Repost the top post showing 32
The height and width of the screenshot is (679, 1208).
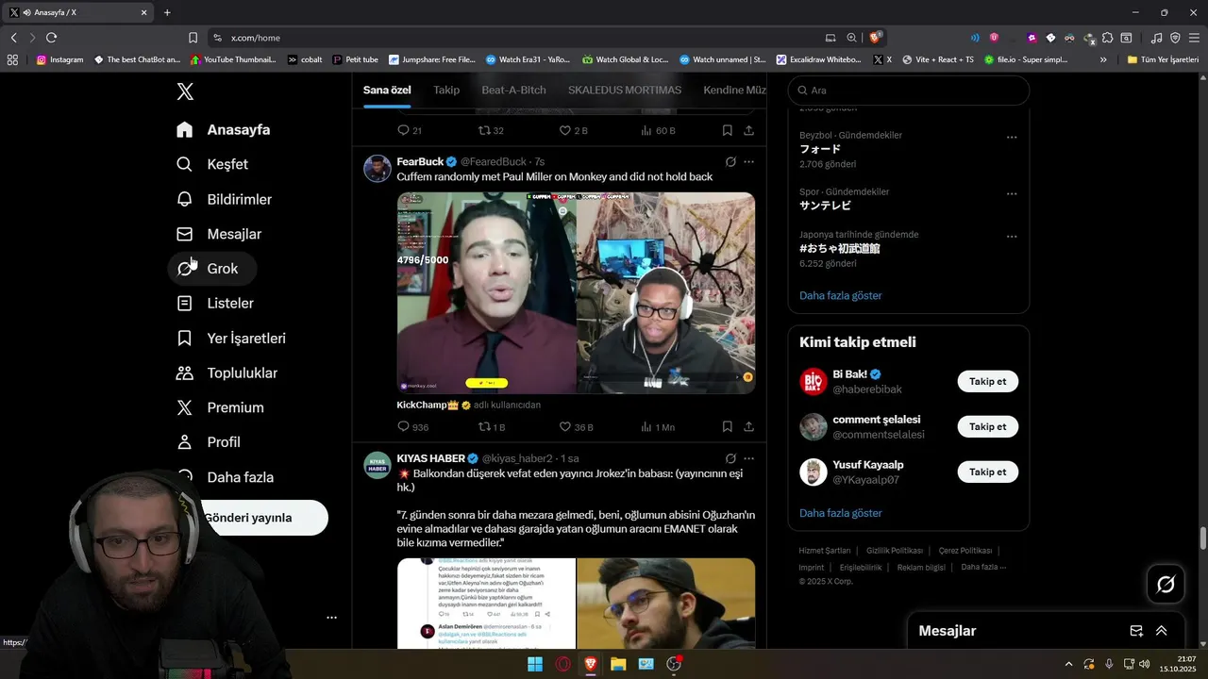click(x=491, y=130)
